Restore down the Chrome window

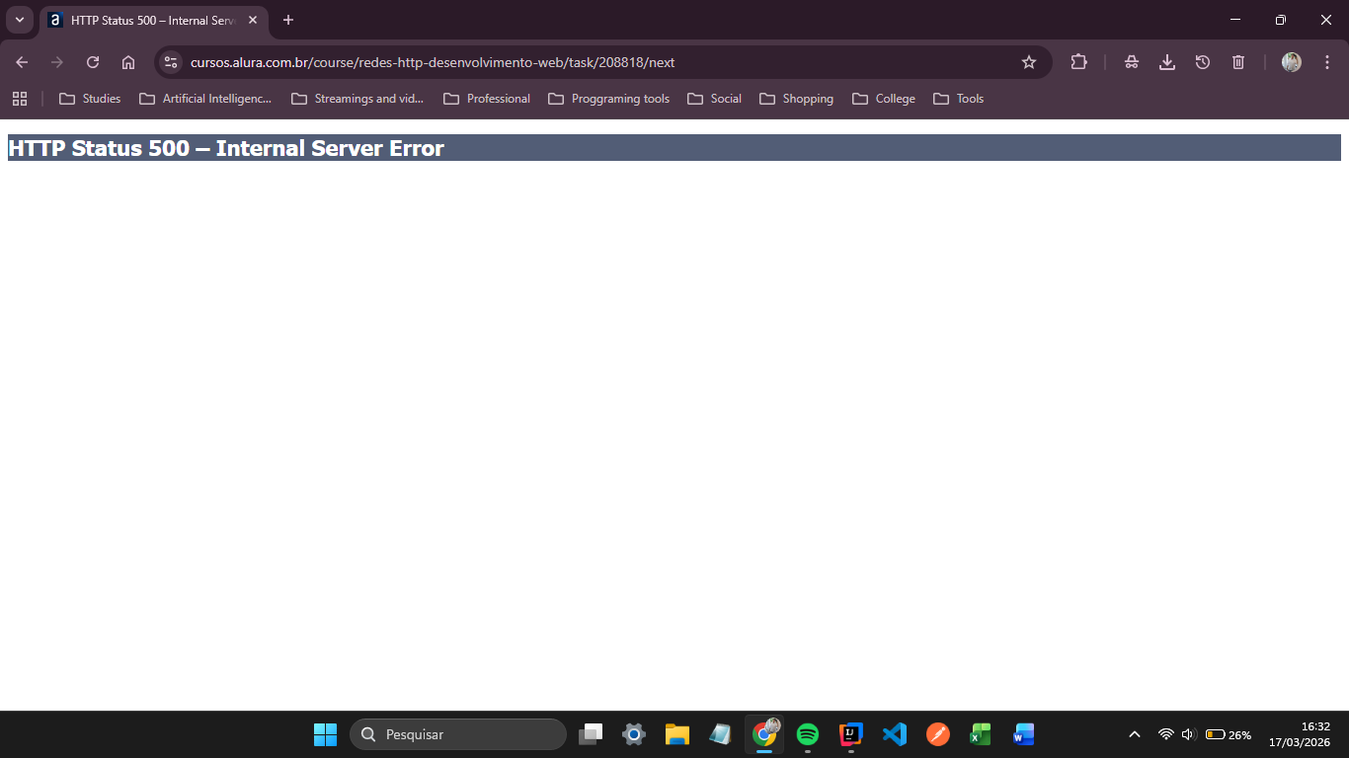click(x=1281, y=20)
